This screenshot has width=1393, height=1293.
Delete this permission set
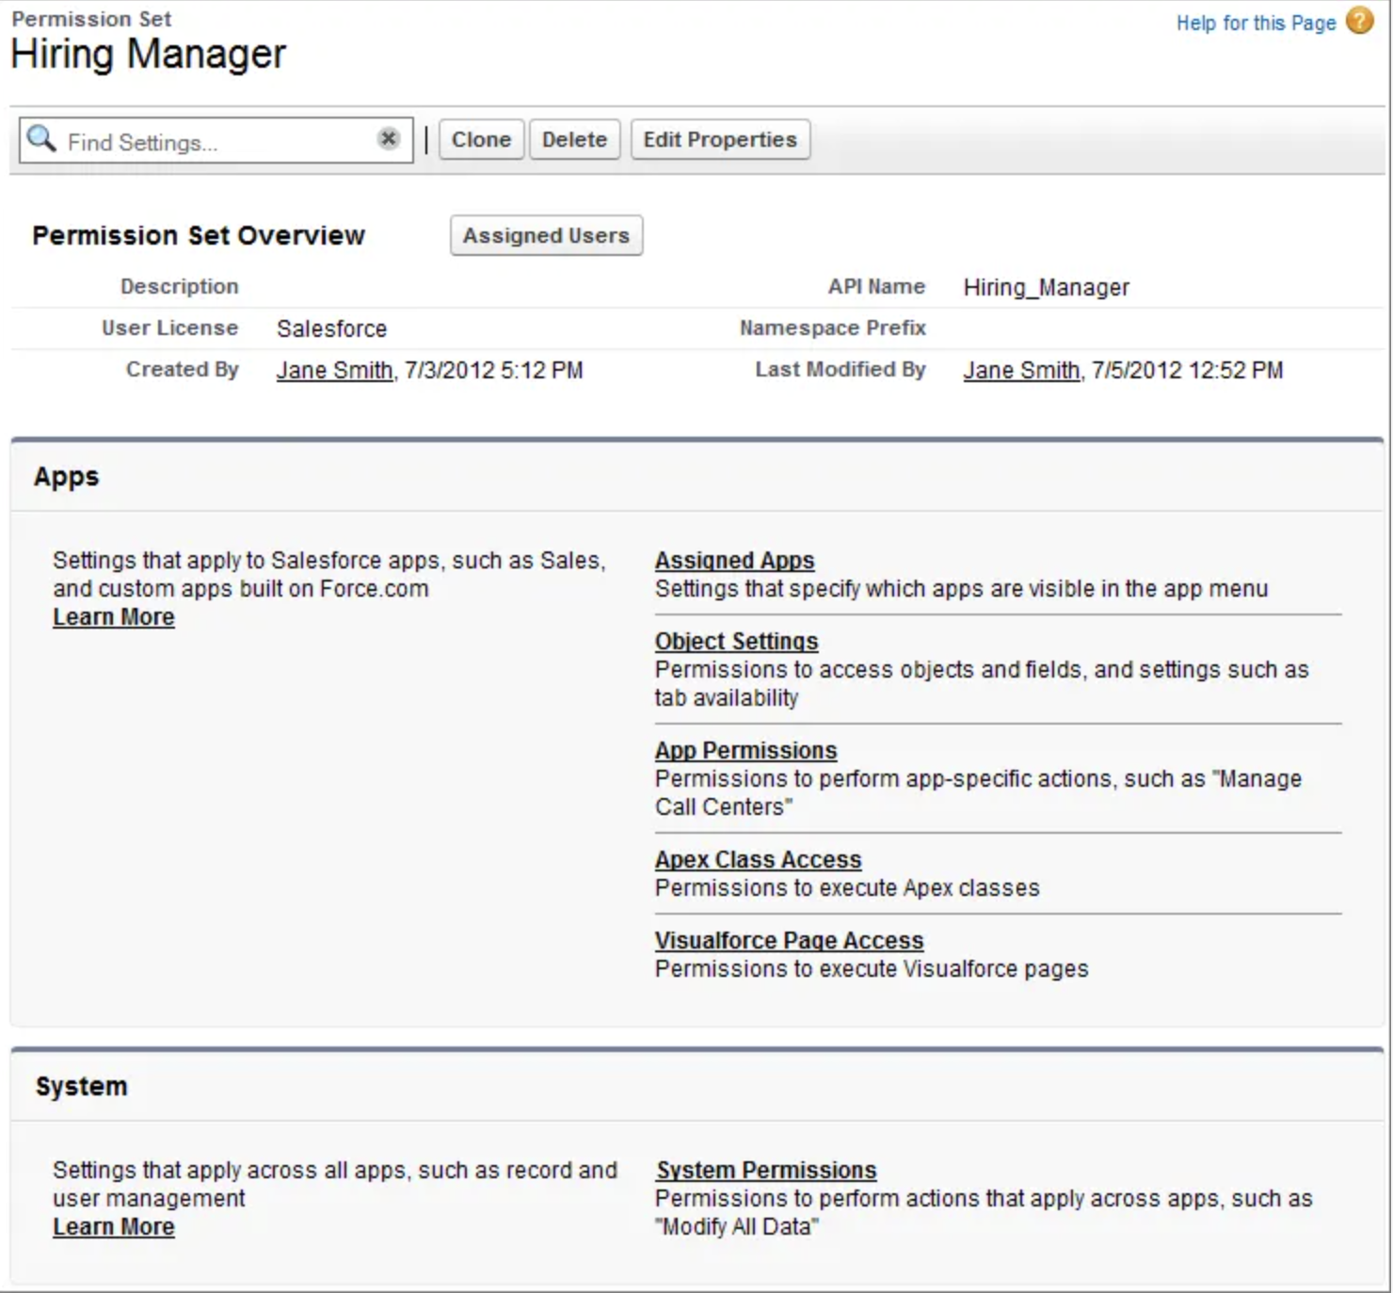pos(574,139)
